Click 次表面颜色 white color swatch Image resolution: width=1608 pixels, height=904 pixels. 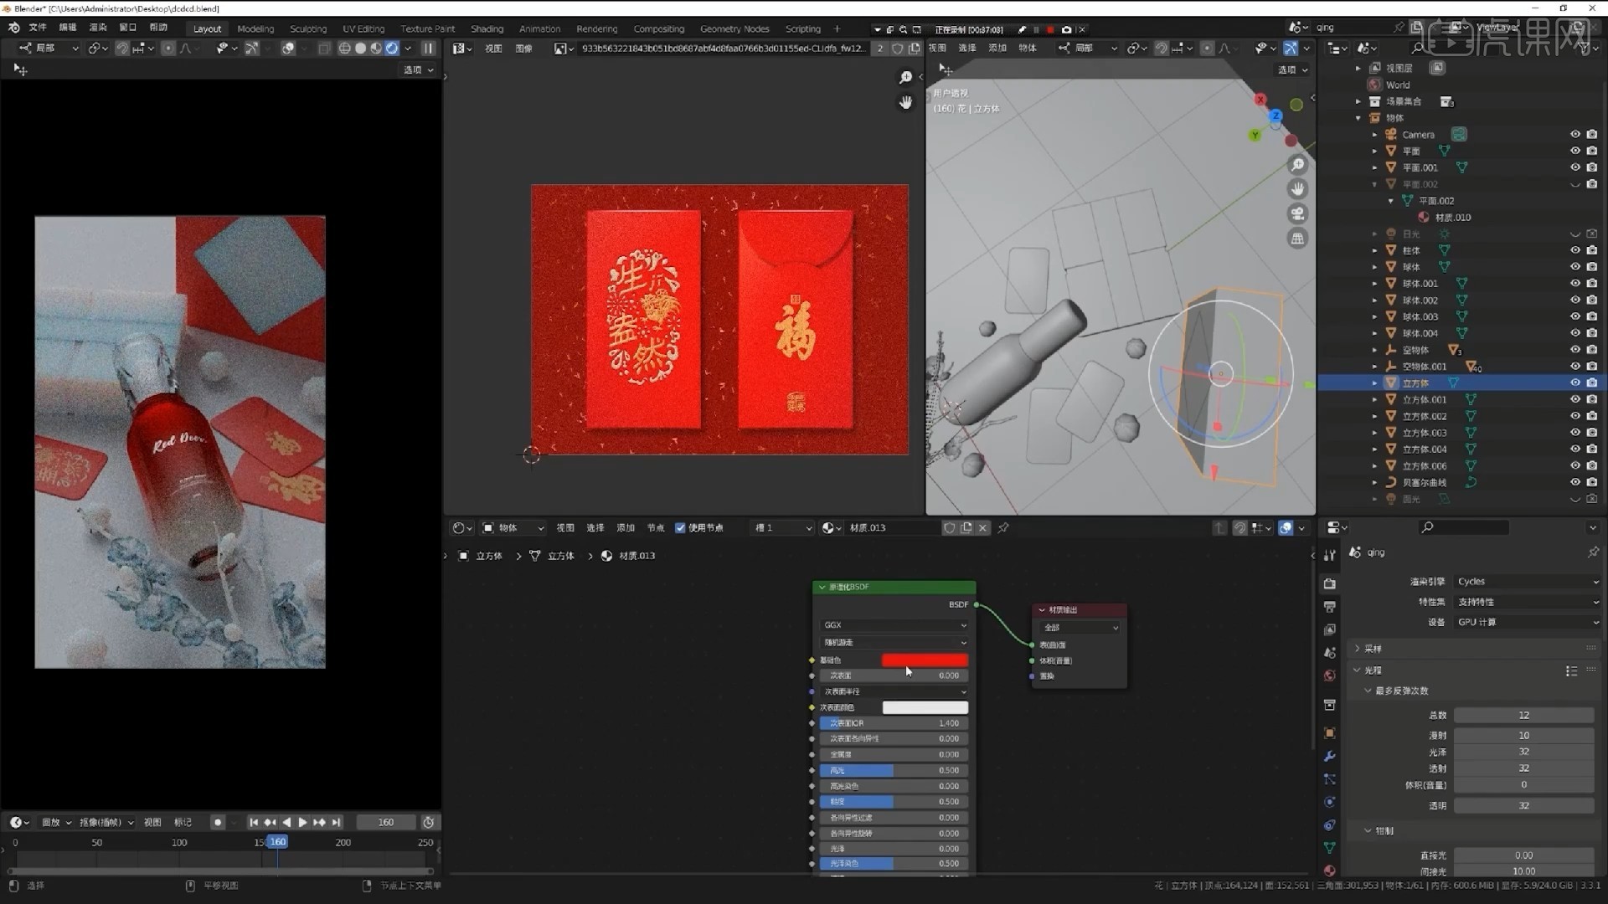tap(925, 708)
